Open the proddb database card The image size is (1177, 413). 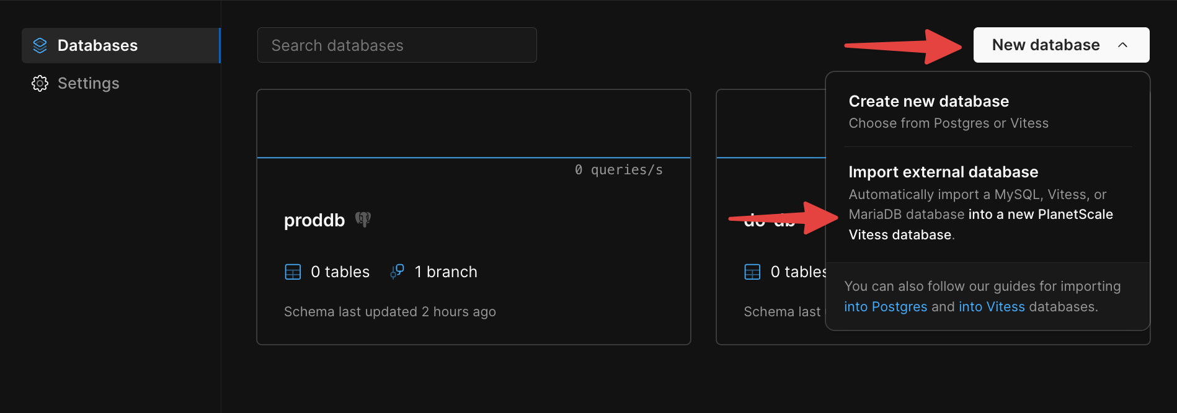pos(474,217)
